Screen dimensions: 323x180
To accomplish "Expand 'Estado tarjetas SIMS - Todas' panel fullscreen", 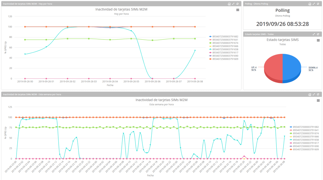I will point(314,34).
